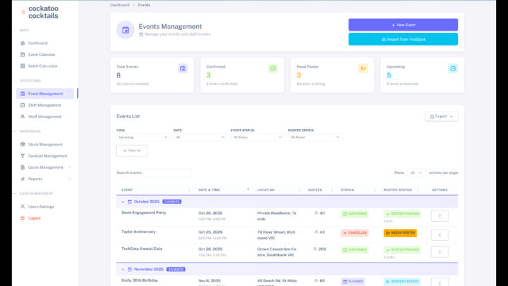
Task: Open the Export dropdown
Action: (441, 116)
